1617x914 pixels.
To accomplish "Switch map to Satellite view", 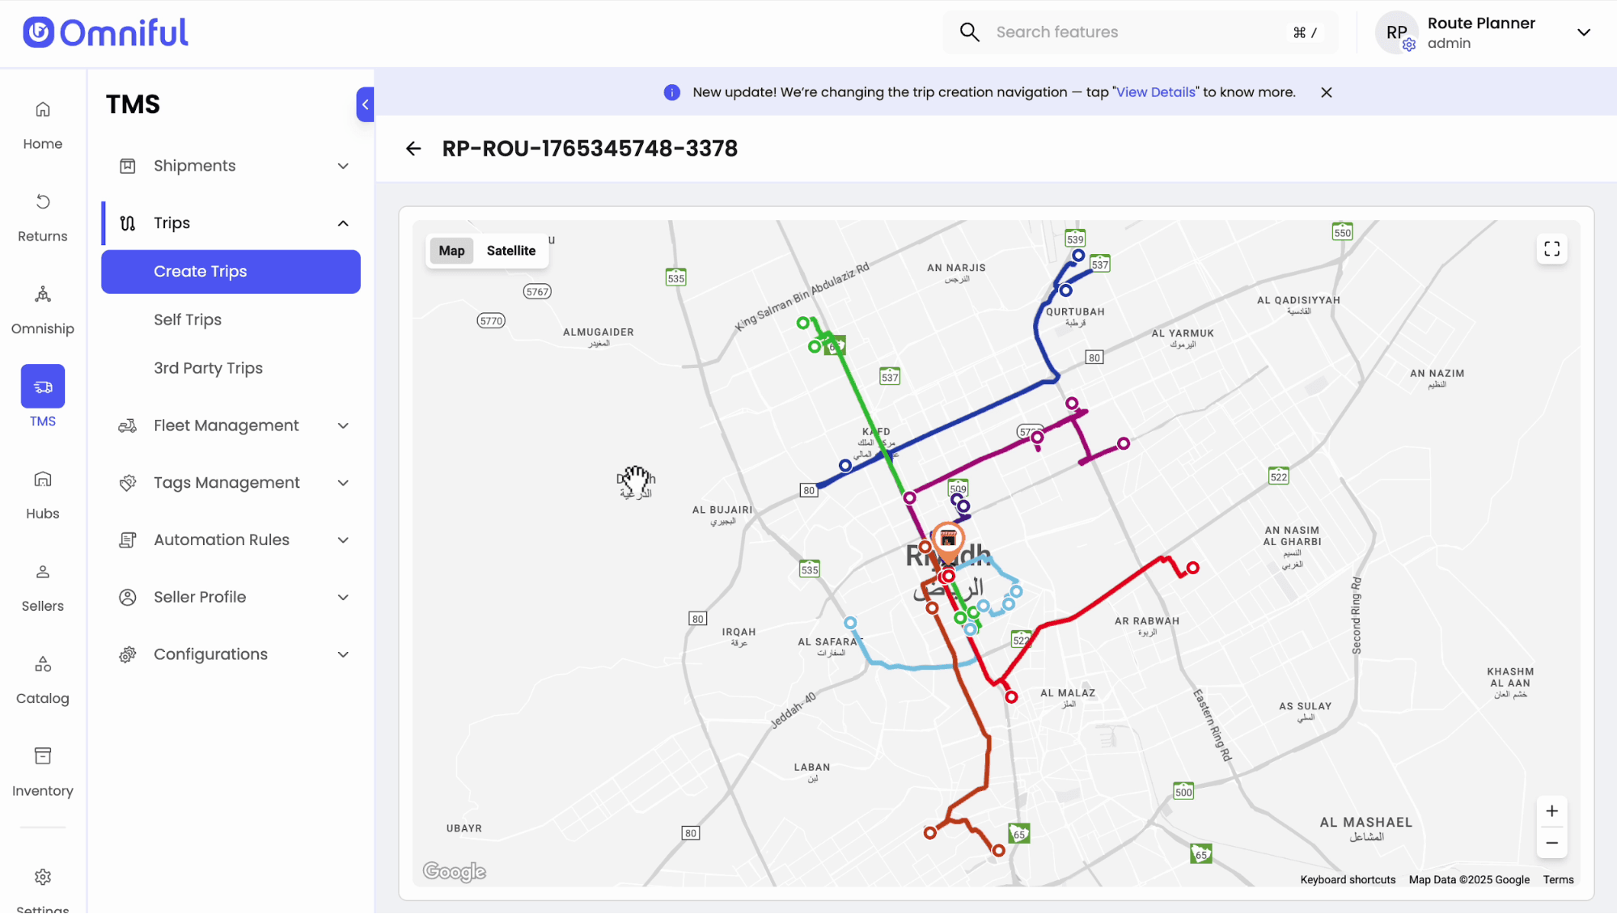I will pos(510,251).
